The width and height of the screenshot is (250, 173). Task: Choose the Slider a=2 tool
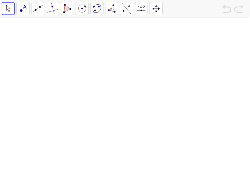click(141, 9)
